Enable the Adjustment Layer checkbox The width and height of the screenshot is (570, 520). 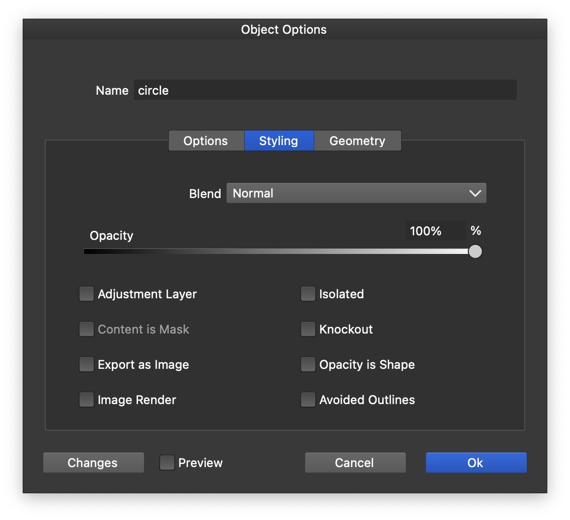[87, 294]
